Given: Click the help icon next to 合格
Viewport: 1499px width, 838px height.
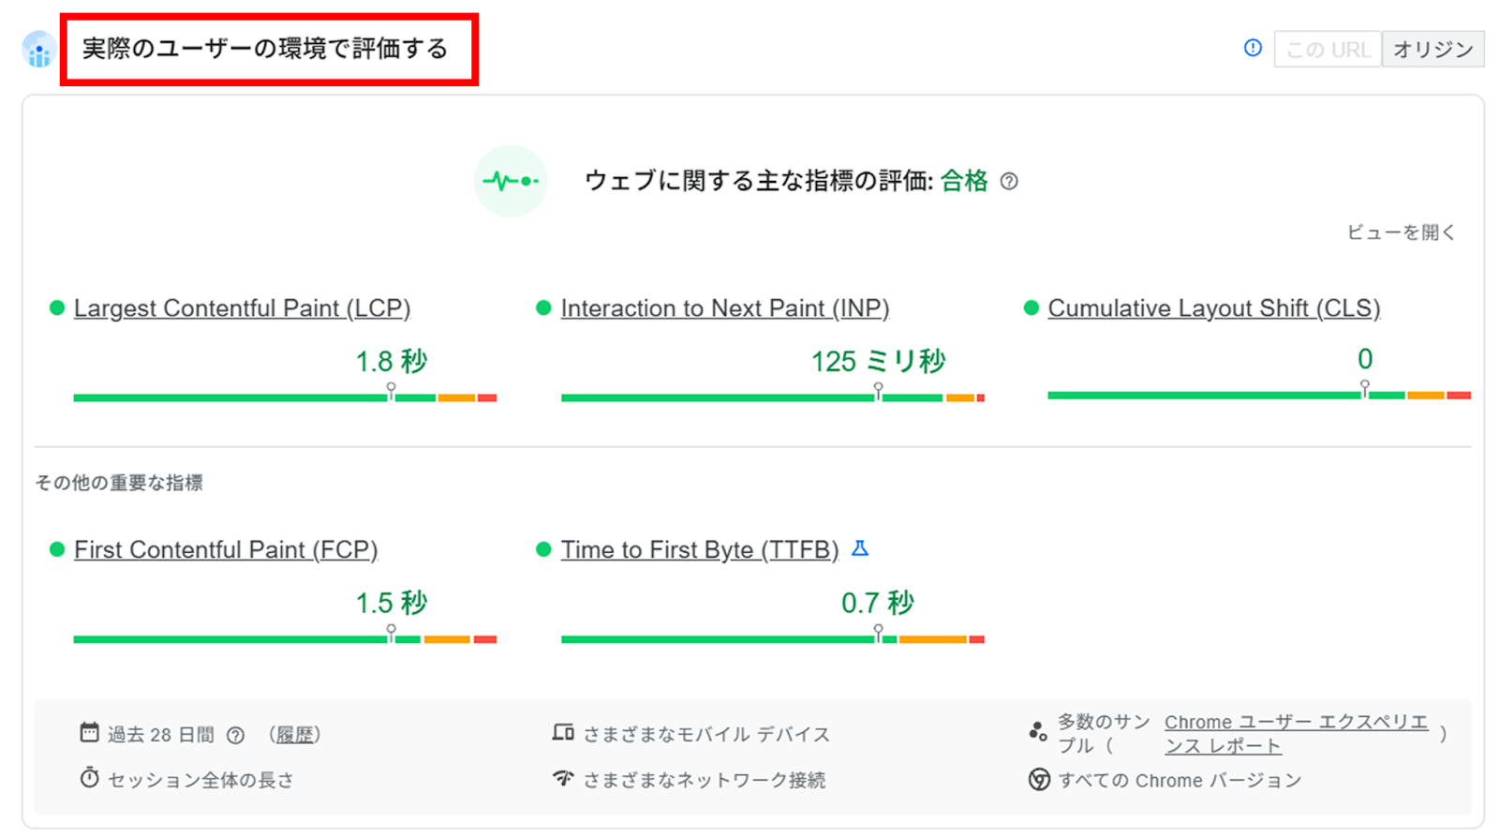Looking at the screenshot, I should pos(1009,181).
